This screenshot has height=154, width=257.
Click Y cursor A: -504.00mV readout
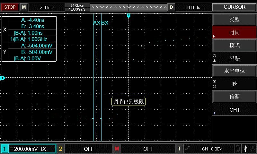[37, 46]
